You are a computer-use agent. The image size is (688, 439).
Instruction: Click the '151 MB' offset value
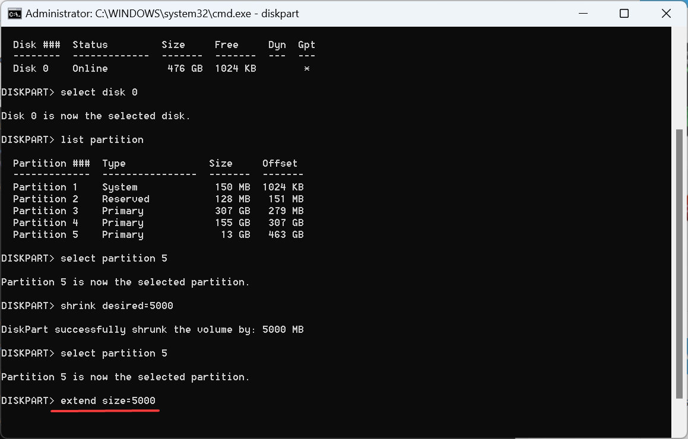pyautogui.click(x=286, y=199)
